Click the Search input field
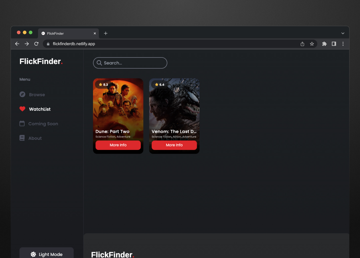The image size is (360, 258). coord(130,63)
